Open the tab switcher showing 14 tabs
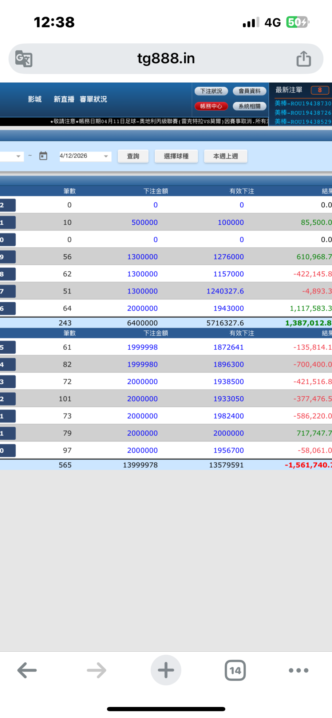Screen dimensions: 332x718 click(235, 670)
